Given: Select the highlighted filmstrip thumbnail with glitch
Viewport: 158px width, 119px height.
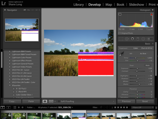Looking at the screenshot, I should coord(79,116).
